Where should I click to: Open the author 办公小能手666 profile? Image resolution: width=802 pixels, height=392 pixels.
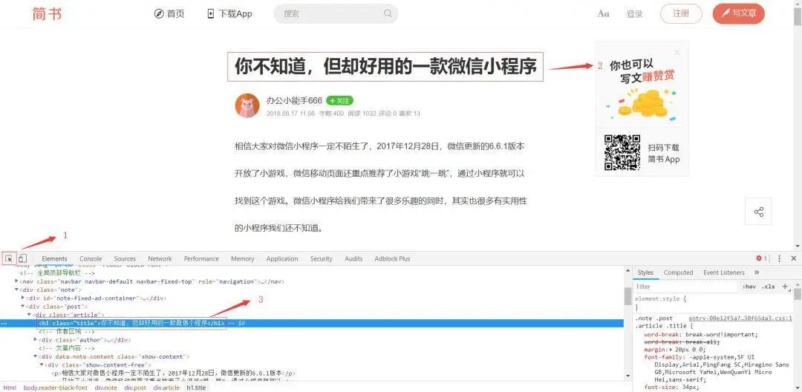(x=294, y=101)
